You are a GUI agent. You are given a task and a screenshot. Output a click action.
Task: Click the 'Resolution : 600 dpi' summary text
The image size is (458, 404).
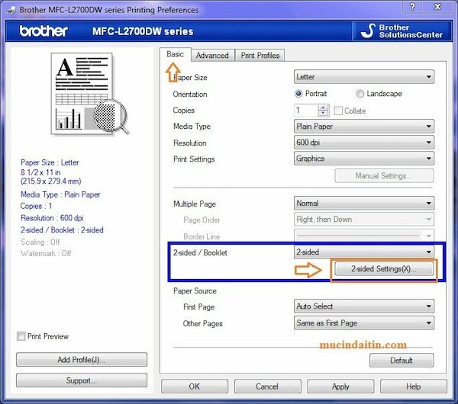pos(52,218)
